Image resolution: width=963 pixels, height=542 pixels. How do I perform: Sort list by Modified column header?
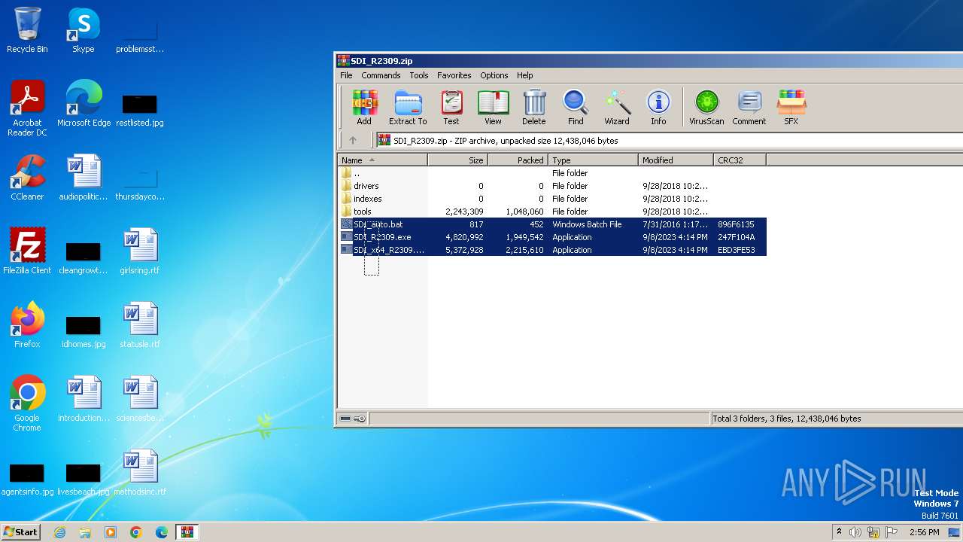click(x=676, y=160)
